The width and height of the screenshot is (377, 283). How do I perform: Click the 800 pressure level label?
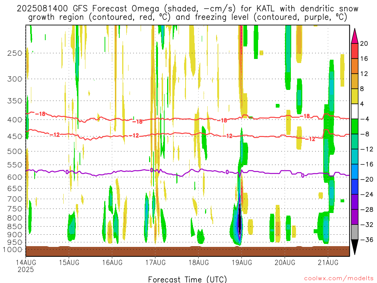15,218
